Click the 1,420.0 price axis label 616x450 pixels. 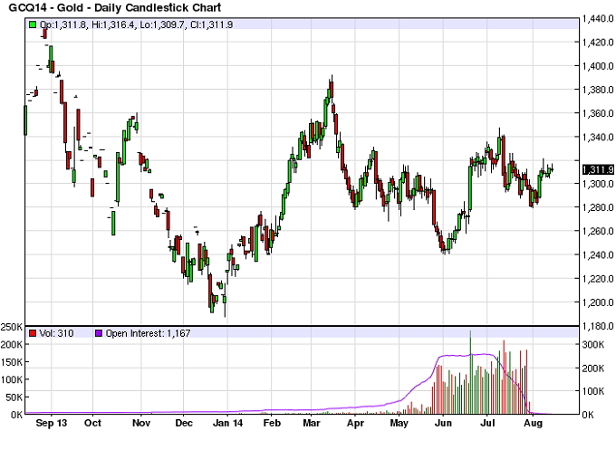click(x=598, y=42)
